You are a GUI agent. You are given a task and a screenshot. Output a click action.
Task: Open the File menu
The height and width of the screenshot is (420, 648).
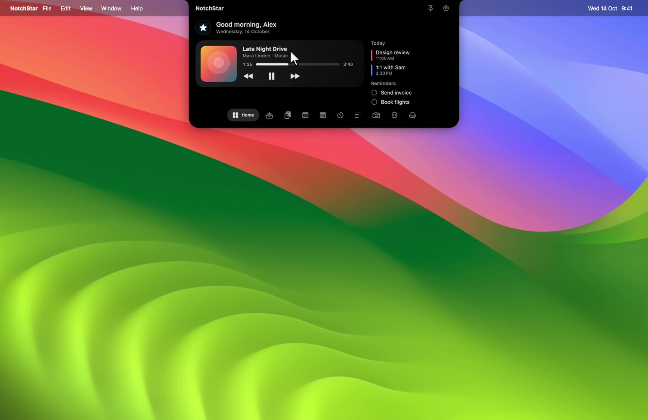47,8
